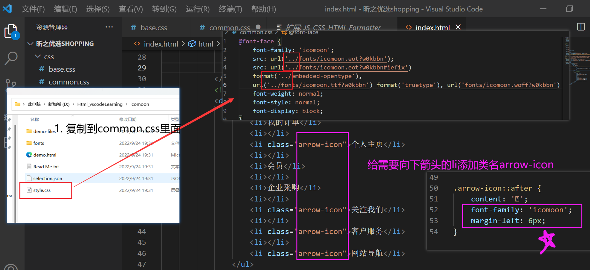
Task: Open Explorer more actions ellipsis
Action: click(x=109, y=27)
